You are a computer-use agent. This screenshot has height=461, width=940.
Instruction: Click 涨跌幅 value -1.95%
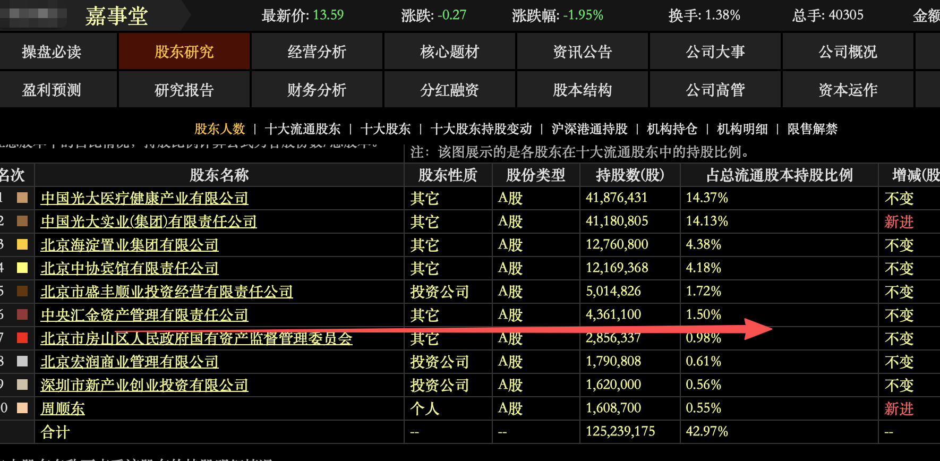tap(583, 15)
